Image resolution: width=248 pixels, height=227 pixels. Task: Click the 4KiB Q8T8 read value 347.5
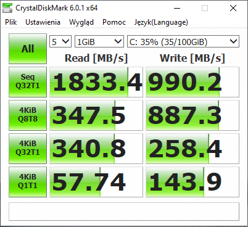(96, 115)
